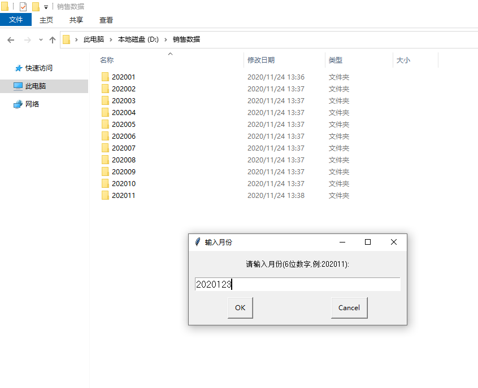Select the 此电脑 computer icon in sidebar
The height and width of the screenshot is (388, 478).
[19, 86]
